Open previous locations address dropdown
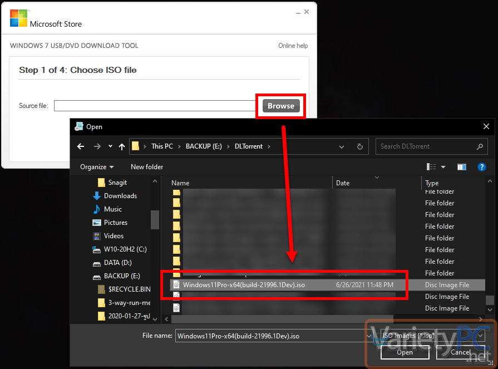The height and width of the screenshot is (369, 498). pyautogui.click(x=342, y=147)
